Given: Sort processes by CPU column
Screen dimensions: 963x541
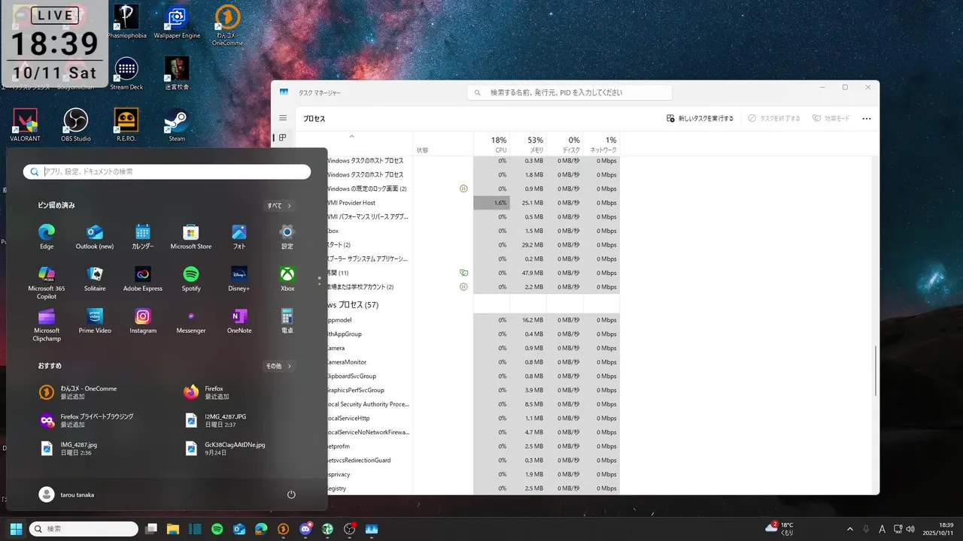Looking at the screenshot, I should pyautogui.click(x=491, y=144).
